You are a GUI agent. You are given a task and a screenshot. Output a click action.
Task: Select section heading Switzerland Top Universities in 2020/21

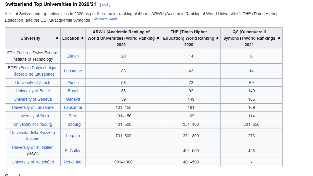click(50, 4)
